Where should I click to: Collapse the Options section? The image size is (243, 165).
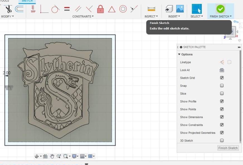179,54
